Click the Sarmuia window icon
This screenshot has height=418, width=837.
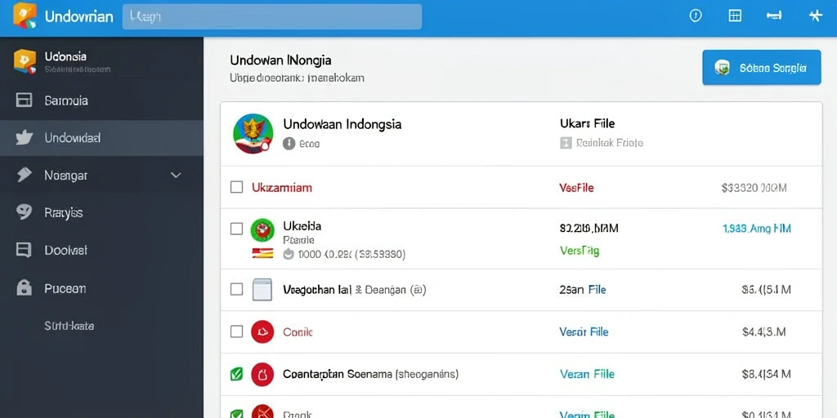[24, 100]
